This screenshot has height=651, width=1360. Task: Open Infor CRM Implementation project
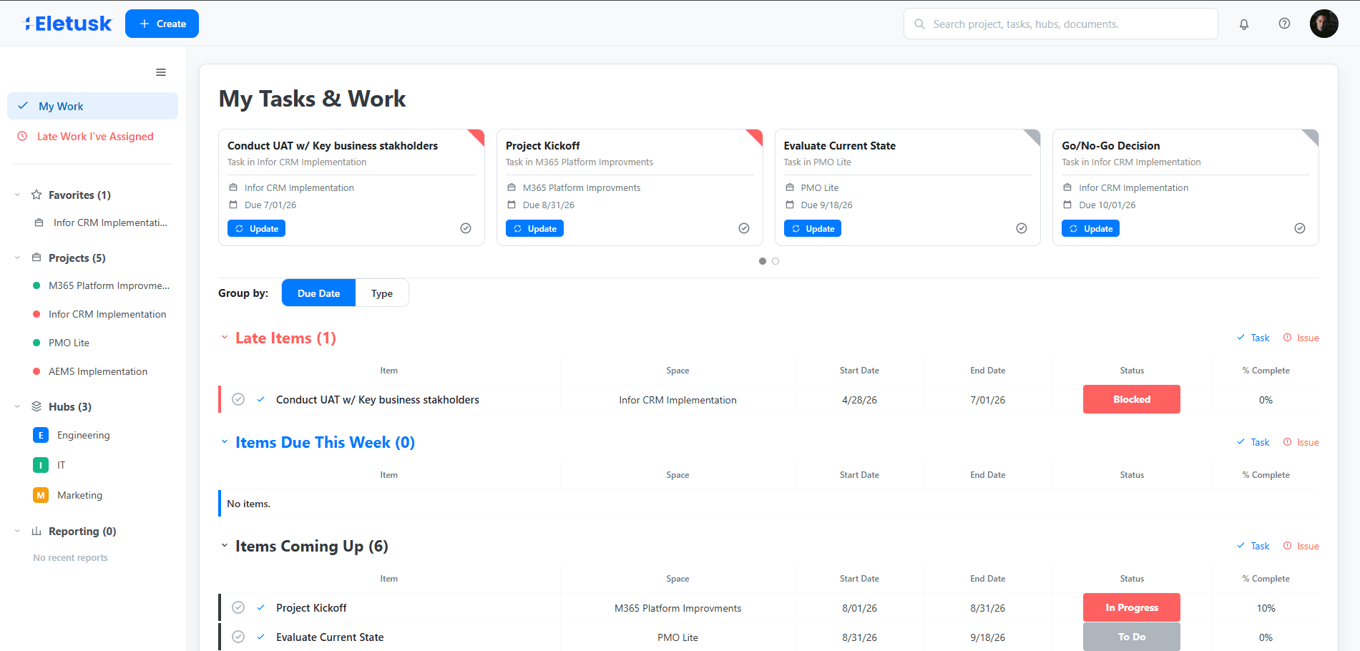pos(107,314)
